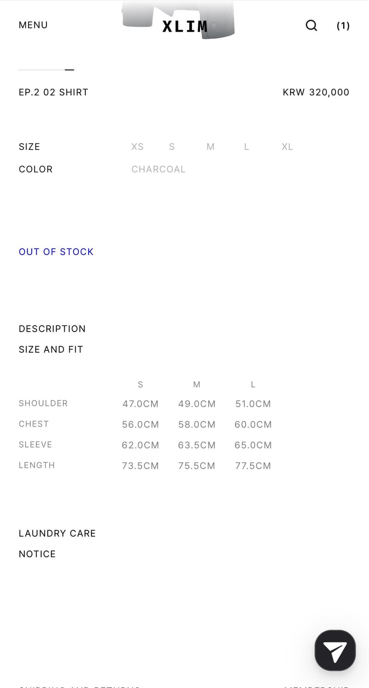Open the shopping cart (1) counter
Image resolution: width=369 pixels, height=688 pixels.
click(343, 26)
